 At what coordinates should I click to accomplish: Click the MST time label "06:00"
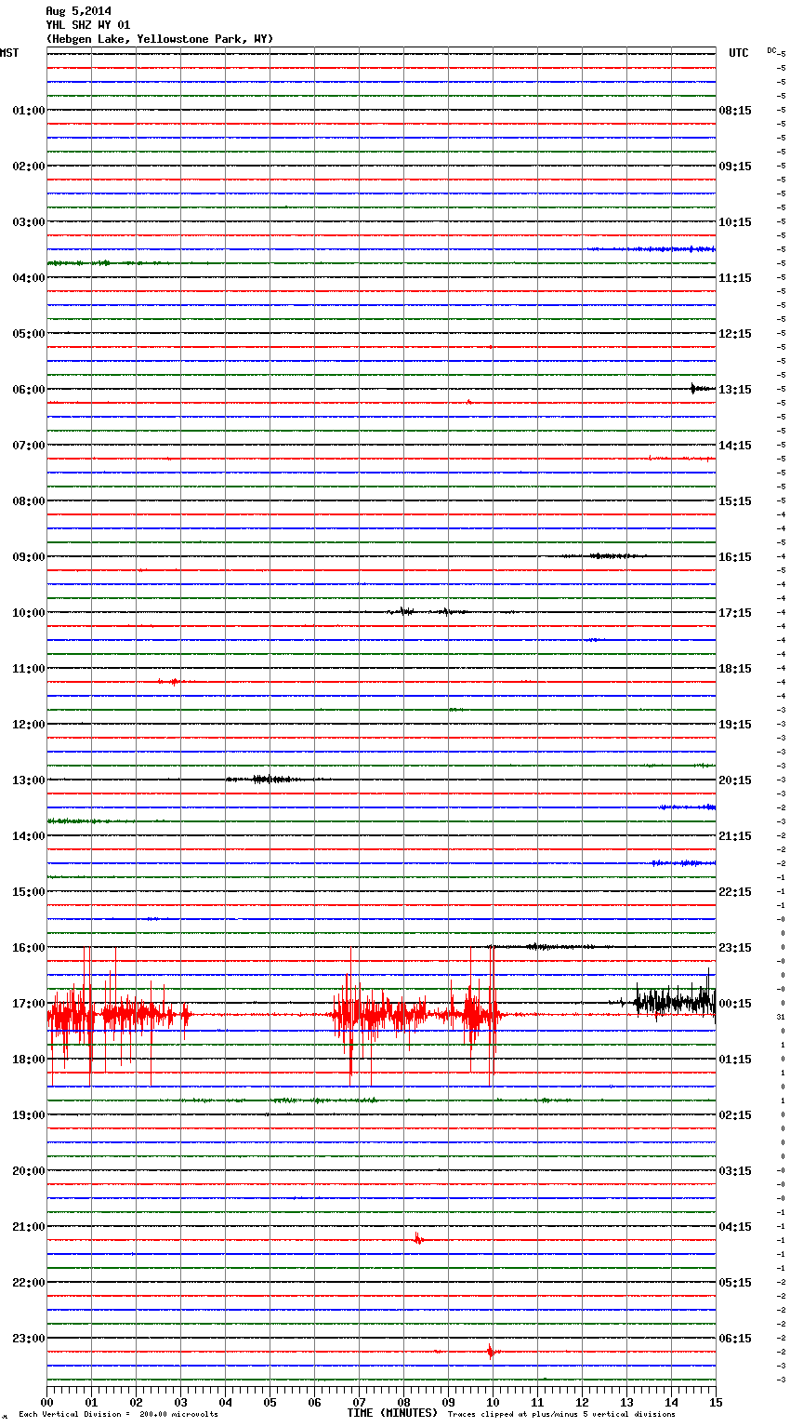[29, 390]
